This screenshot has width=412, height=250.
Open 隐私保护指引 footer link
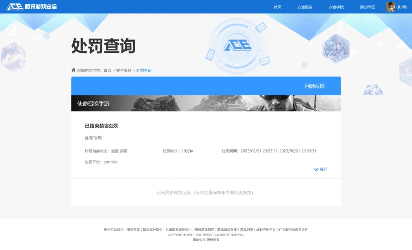click(153, 230)
